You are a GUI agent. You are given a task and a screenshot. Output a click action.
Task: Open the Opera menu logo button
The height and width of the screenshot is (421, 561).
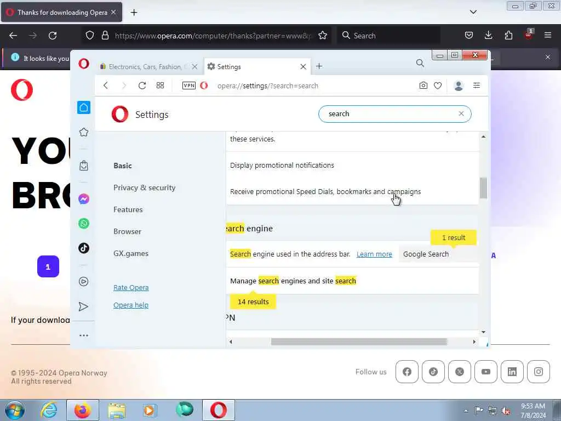click(x=84, y=64)
